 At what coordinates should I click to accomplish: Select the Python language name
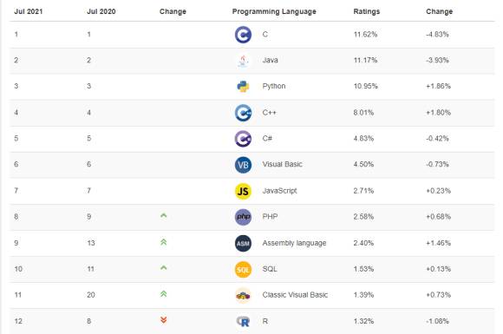pyautogui.click(x=274, y=86)
